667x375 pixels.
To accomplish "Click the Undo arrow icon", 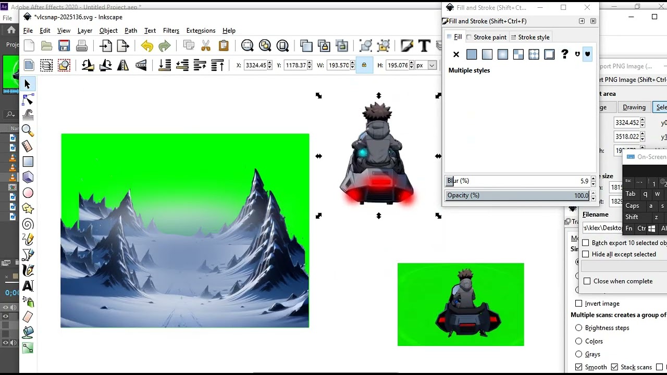I will tap(147, 46).
